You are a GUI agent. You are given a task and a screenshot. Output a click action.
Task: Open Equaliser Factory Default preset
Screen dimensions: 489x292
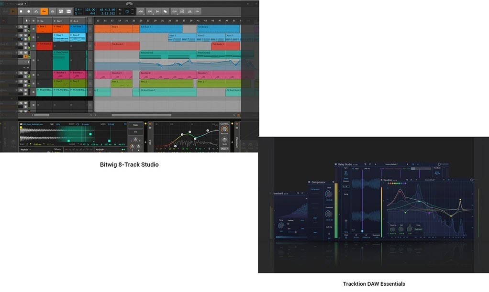[430, 180]
